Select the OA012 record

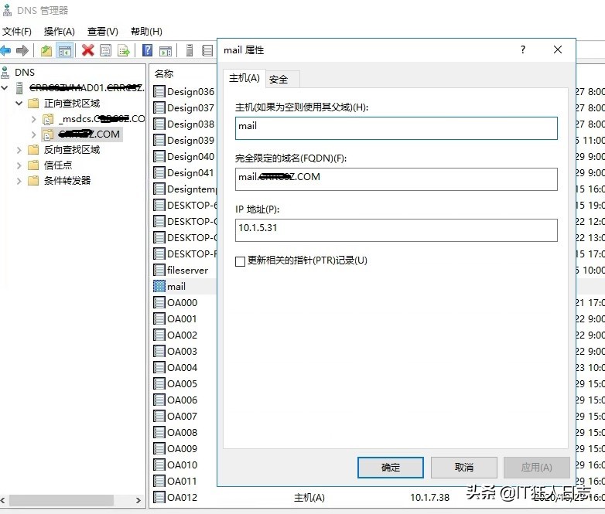176,497
